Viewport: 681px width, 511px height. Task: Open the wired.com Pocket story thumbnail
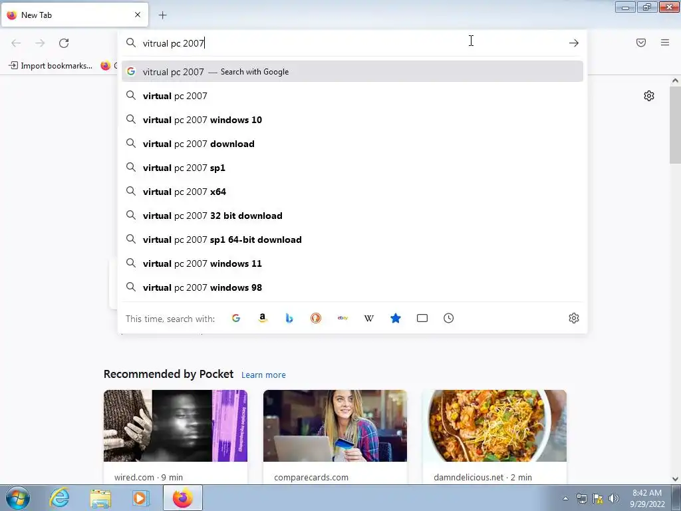[176, 425]
